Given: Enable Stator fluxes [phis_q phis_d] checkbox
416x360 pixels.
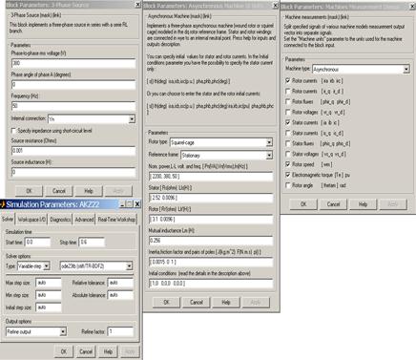Looking at the screenshot, I should pos(288,143).
